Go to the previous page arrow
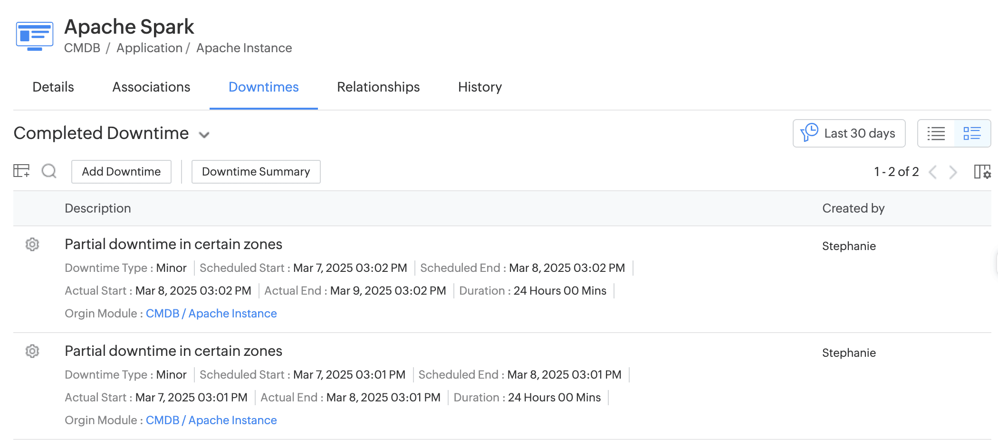This screenshot has width=998, height=446. 933,172
